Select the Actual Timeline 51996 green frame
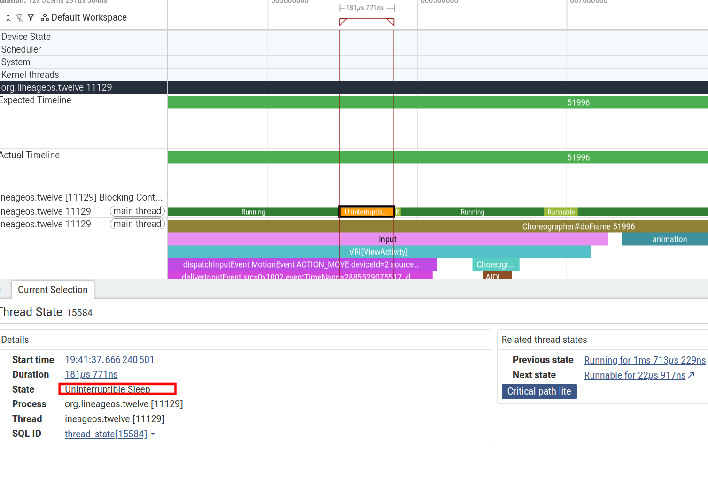Screen dimensions: 708x480 click(x=437, y=157)
